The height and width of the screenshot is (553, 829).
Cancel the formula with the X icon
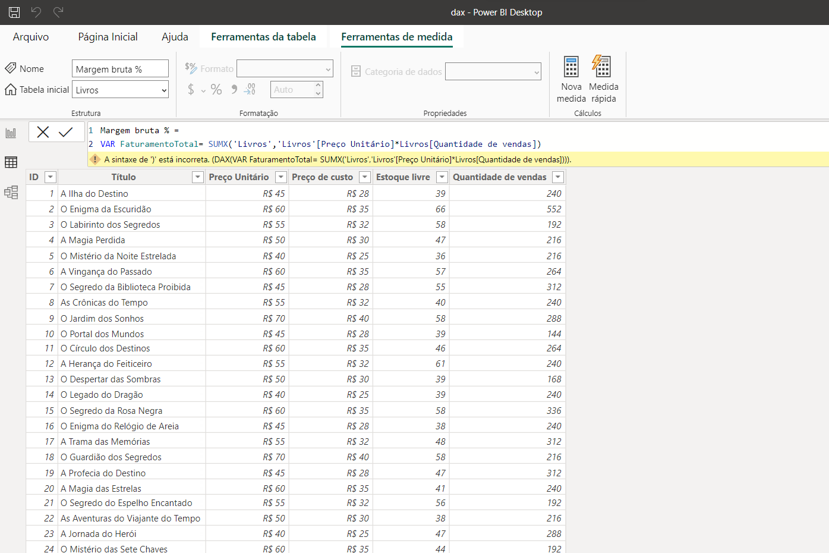tap(43, 132)
